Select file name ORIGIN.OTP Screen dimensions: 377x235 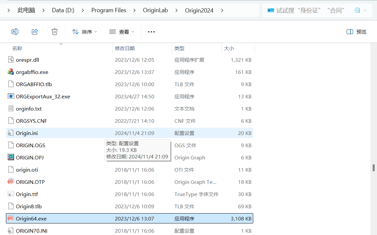coord(30,182)
